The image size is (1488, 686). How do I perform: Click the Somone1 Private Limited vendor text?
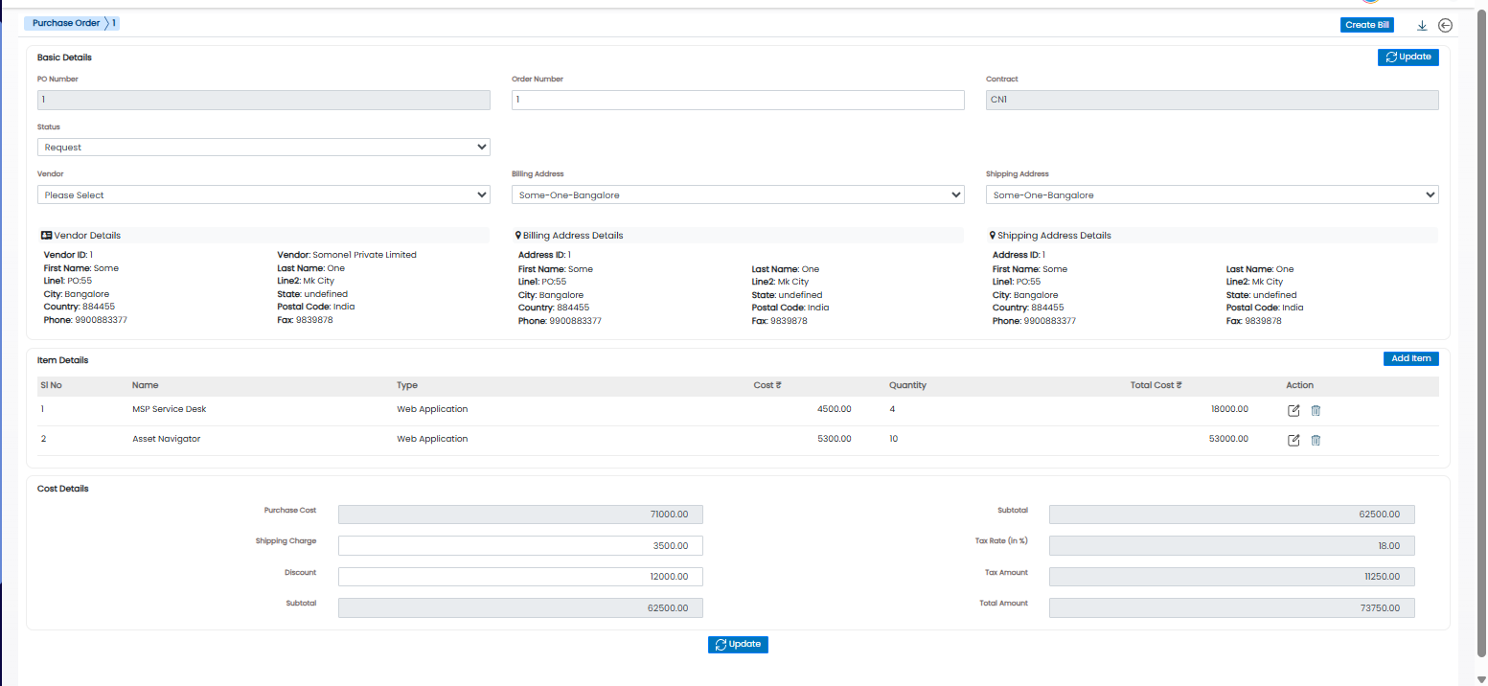[365, 255]
